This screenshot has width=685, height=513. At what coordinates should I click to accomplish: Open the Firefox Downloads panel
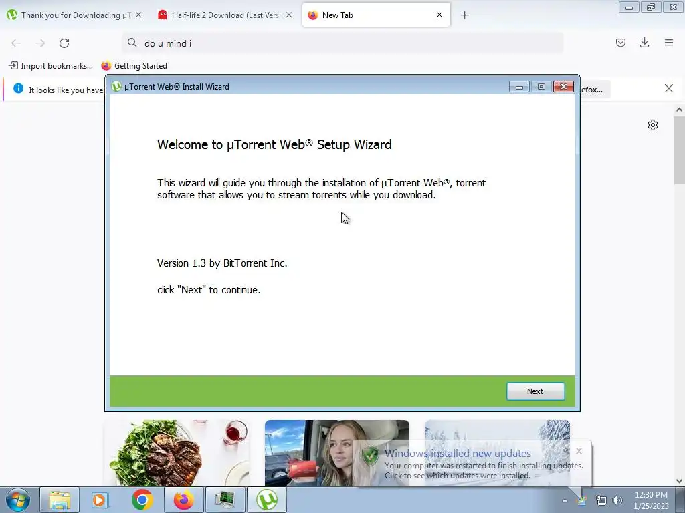[x=644, y=43]
